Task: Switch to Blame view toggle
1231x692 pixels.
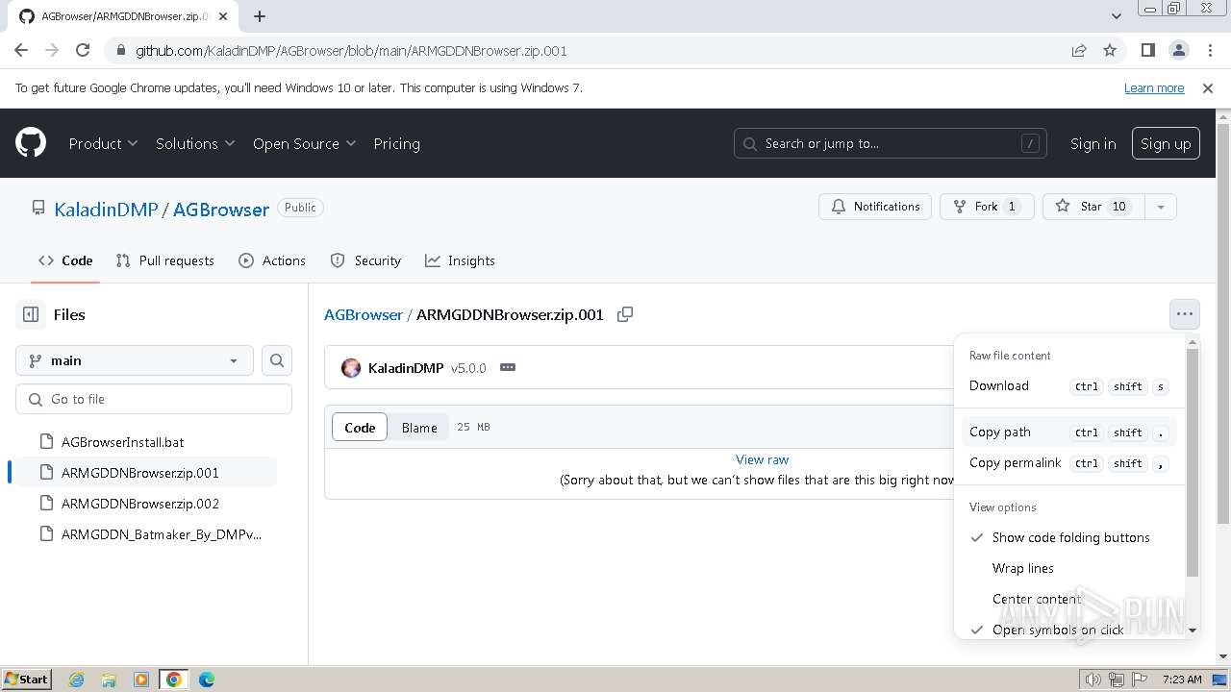Action: [419, 428]
